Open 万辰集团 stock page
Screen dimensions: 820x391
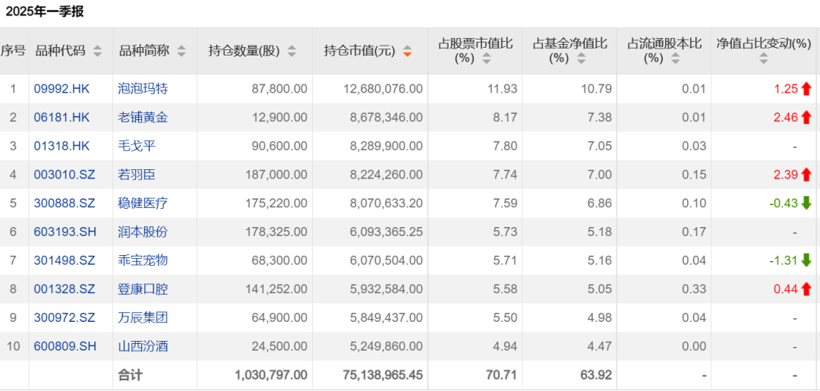click(x=143, y=317)
